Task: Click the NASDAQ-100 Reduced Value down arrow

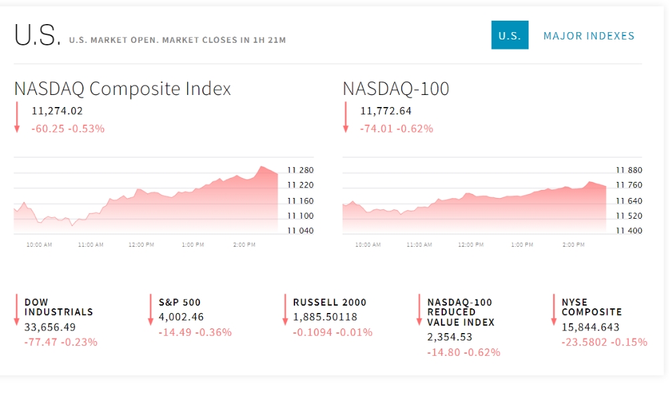Action: click(x=419, y=310)
